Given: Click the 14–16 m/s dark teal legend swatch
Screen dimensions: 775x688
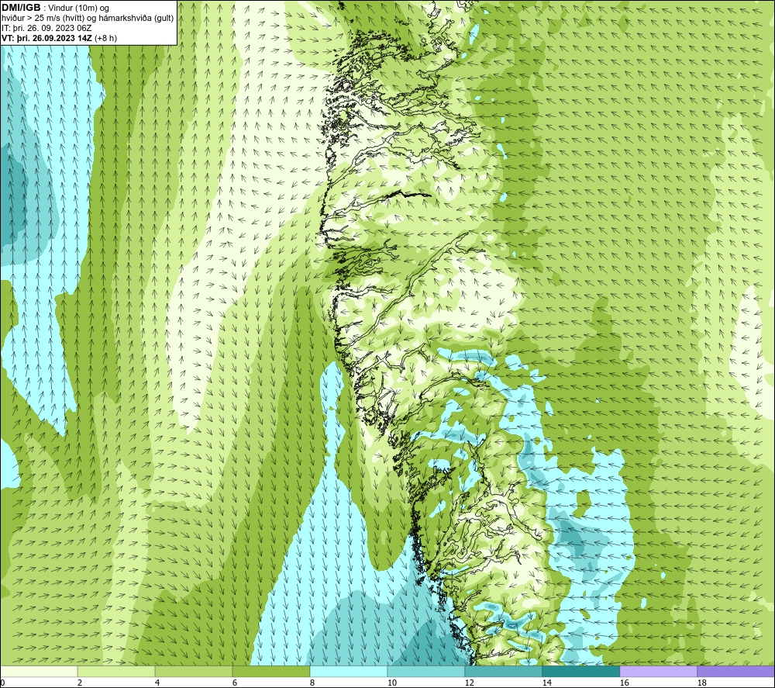Looking at the screenshot, I should tap(581, 671).
